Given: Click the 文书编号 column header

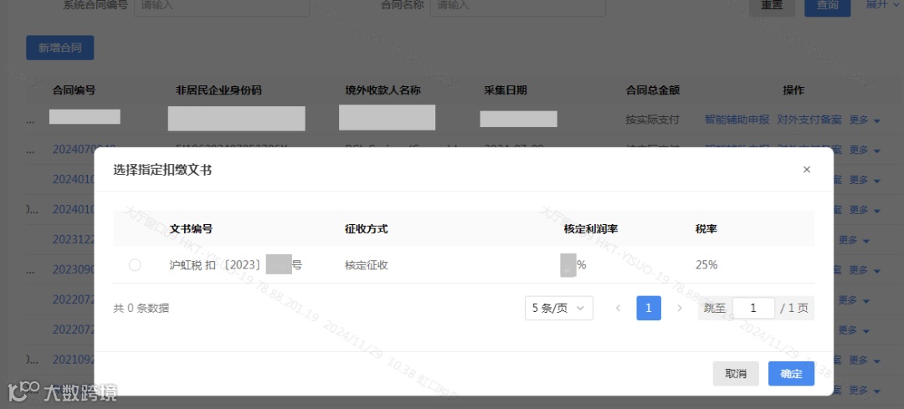Looking at the screenshot, I should (191, 228).
